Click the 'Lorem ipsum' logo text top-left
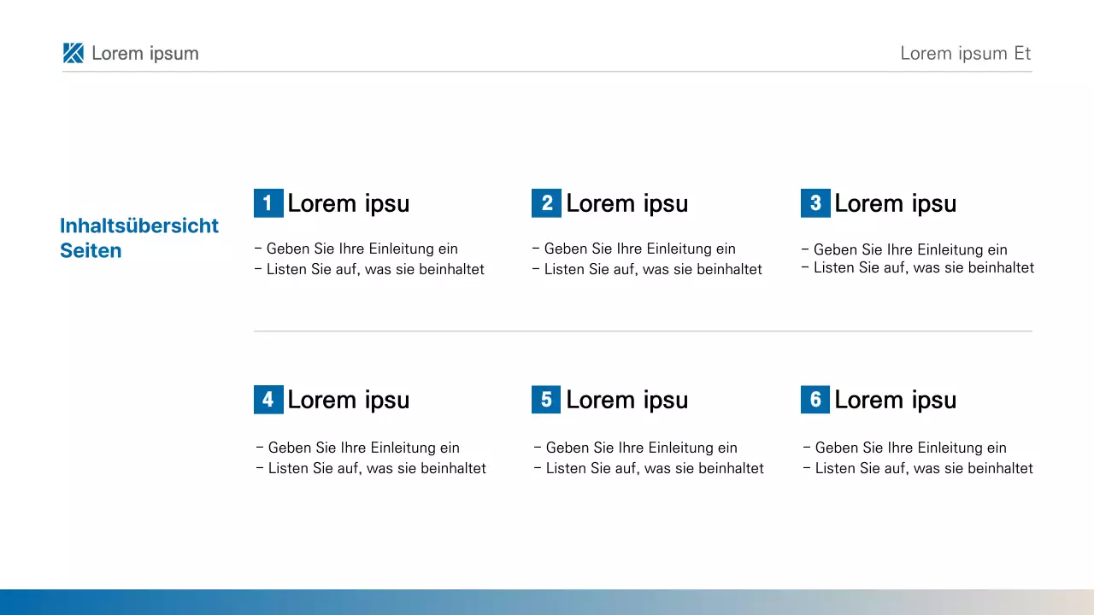Screen dimensions: 1094x615 [x=144, y=53]
